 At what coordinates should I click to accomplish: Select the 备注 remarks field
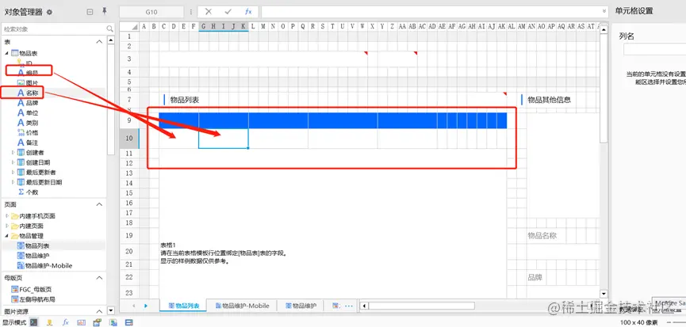coord(28,143)
